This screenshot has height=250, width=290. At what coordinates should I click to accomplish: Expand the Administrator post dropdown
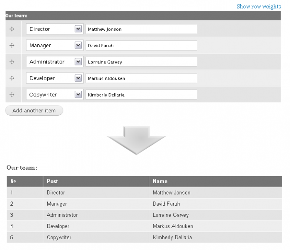click(55, 62)
